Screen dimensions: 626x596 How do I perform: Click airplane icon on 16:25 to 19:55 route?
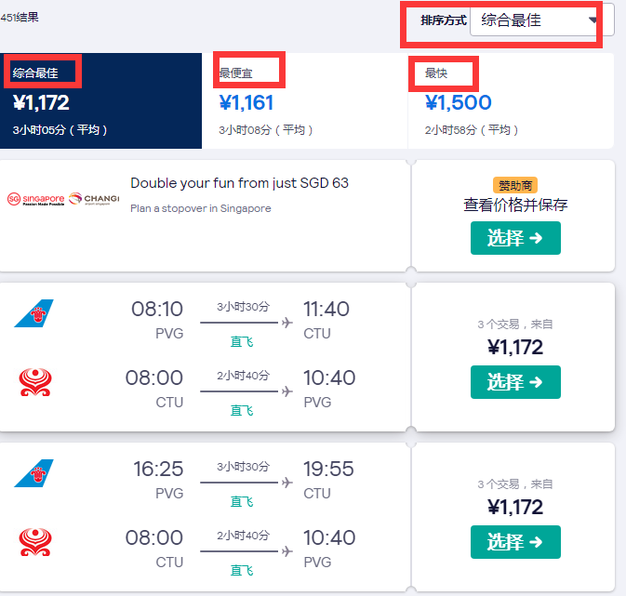pos(287,483)
